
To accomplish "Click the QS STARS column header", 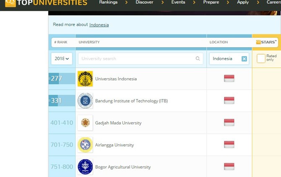I will tap(266, 42).
